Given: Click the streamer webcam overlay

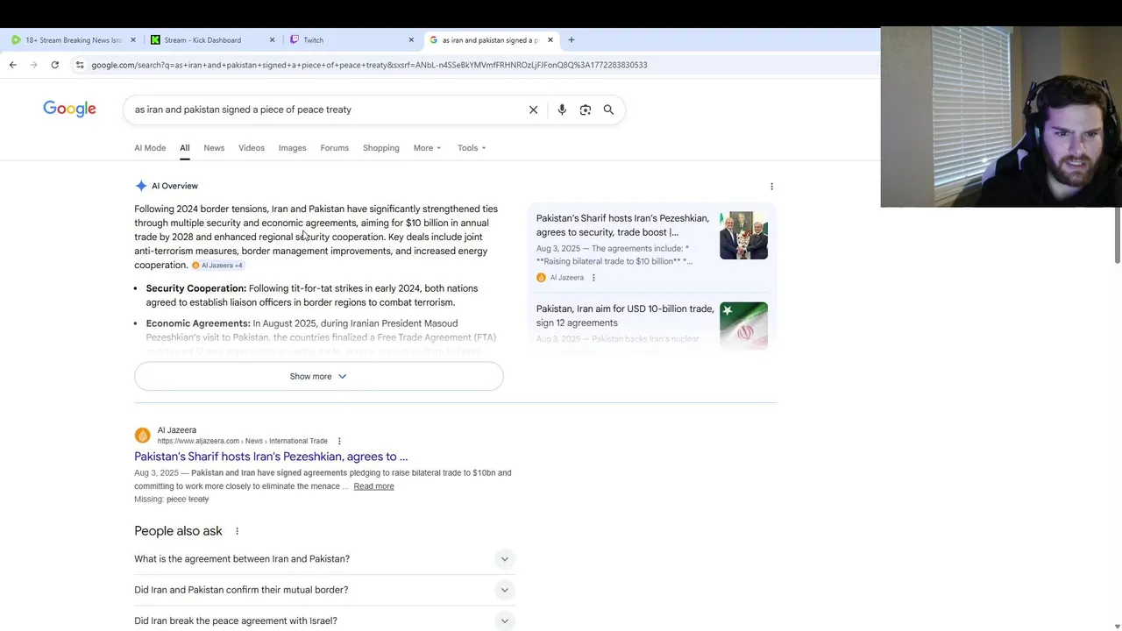Looking at the screenshot, I should tap(1001, 117).
